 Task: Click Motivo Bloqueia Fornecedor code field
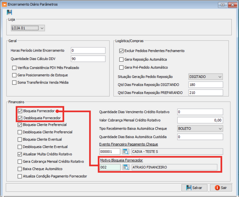[110, 167]
